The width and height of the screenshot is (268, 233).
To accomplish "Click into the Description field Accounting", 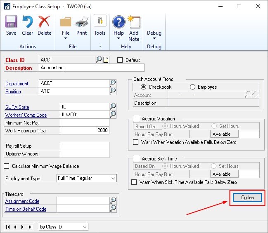I will (x=92, y=68).
